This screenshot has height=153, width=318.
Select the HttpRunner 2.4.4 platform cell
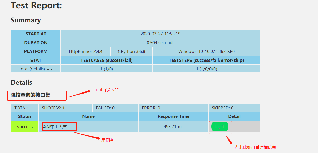(x=85, y=51)
